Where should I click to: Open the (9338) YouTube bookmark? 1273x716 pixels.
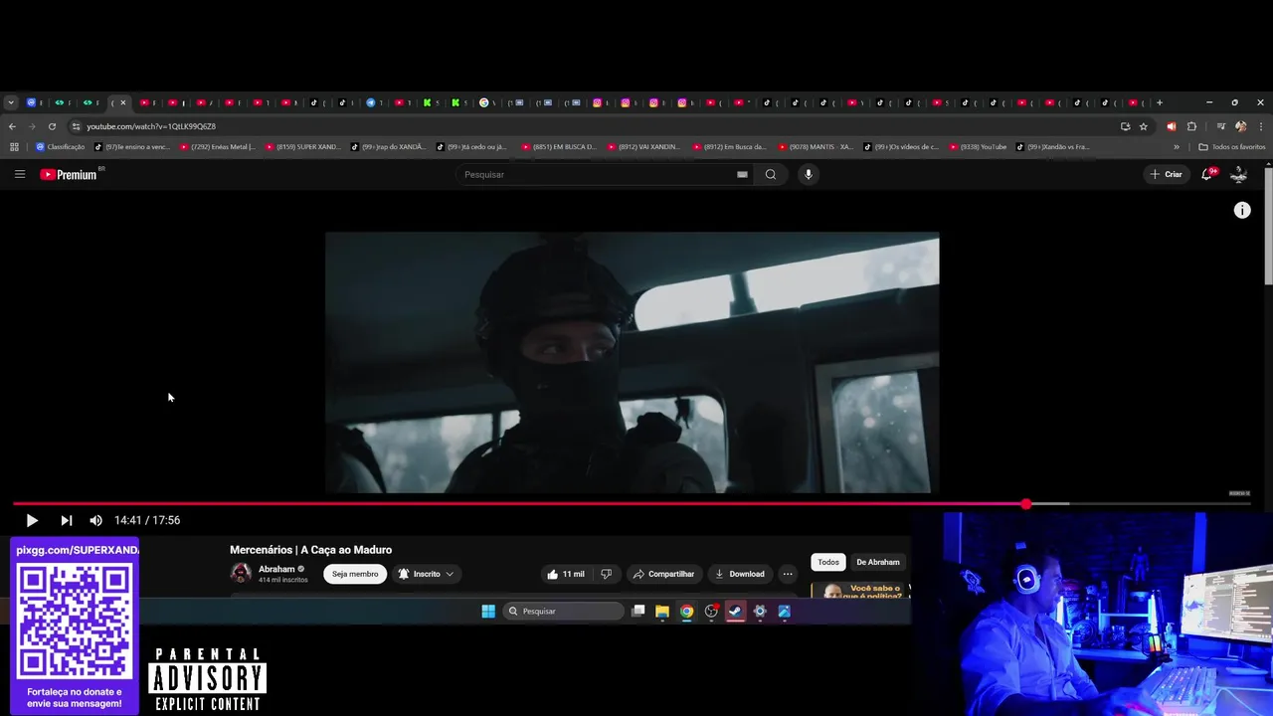click(x=978, y=147)
